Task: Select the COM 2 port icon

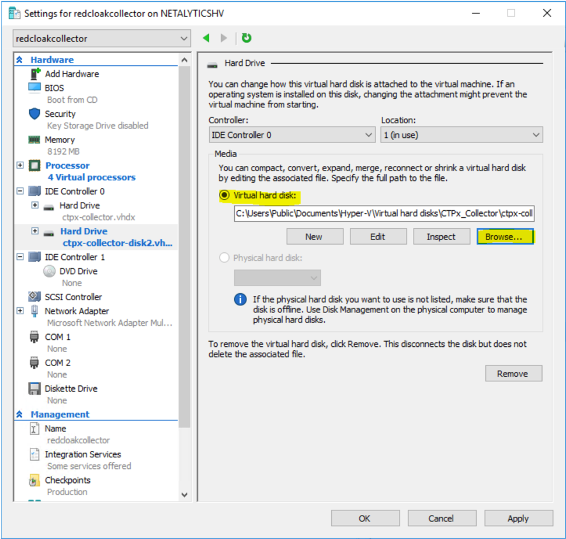Action: [x=34, y=363]
